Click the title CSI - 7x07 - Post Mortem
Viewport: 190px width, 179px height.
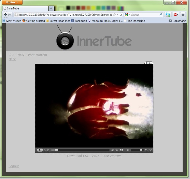(x=28, y=55)
